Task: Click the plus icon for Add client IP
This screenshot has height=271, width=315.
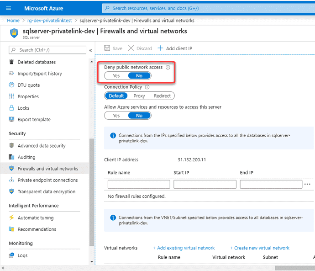Action: (160, 48)
